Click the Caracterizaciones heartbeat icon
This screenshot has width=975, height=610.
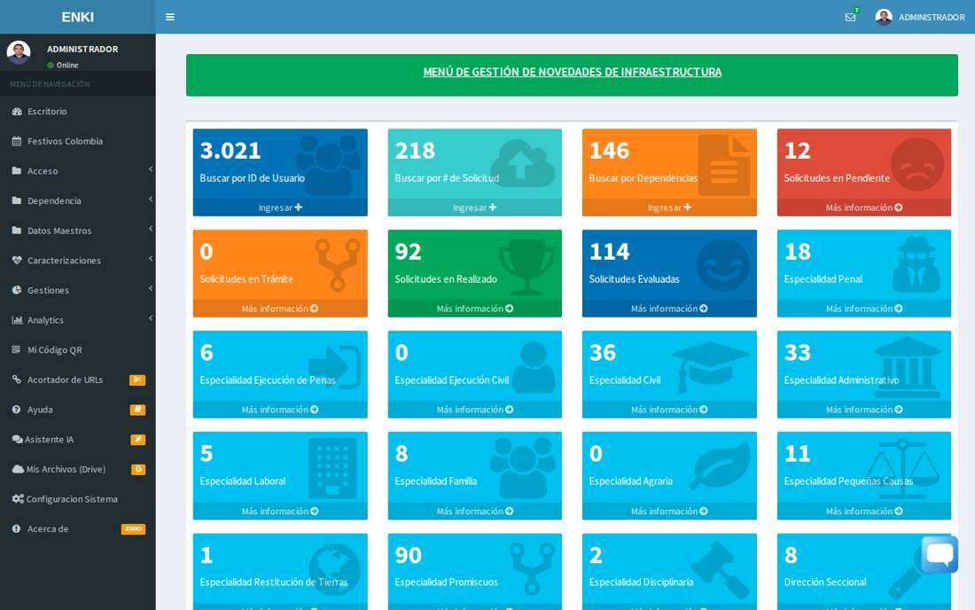click(x=17, y=261)
